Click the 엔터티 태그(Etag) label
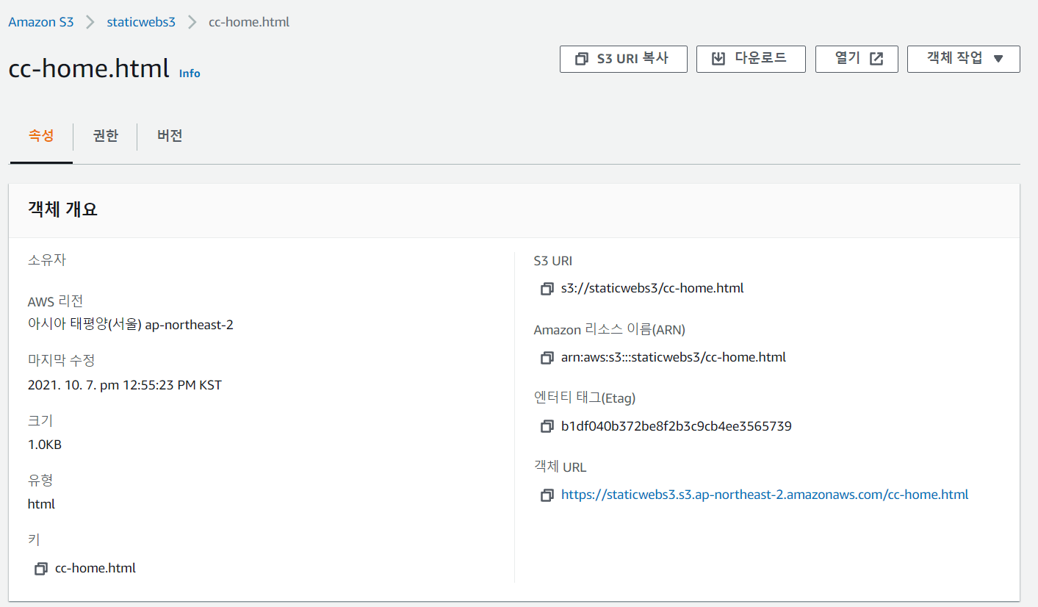Screen dimensions: 1038x607 [x=585, y=398]
